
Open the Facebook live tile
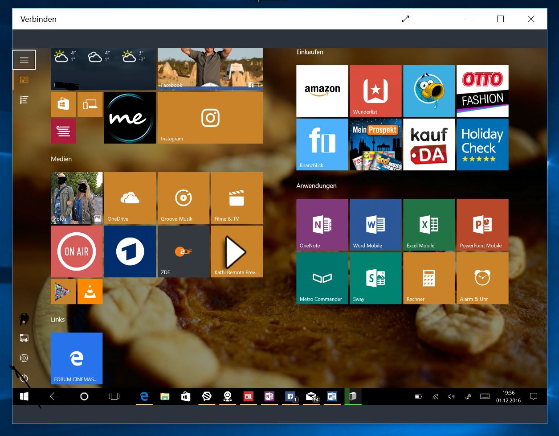point(210,69)
